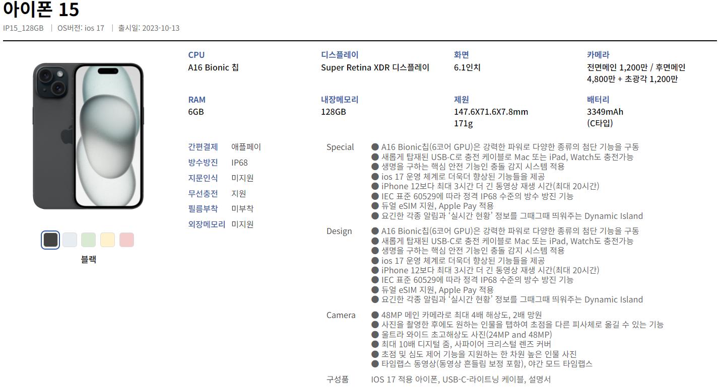Click the 미부착 film value
The image size is (719, 387).
click(242, 209)
